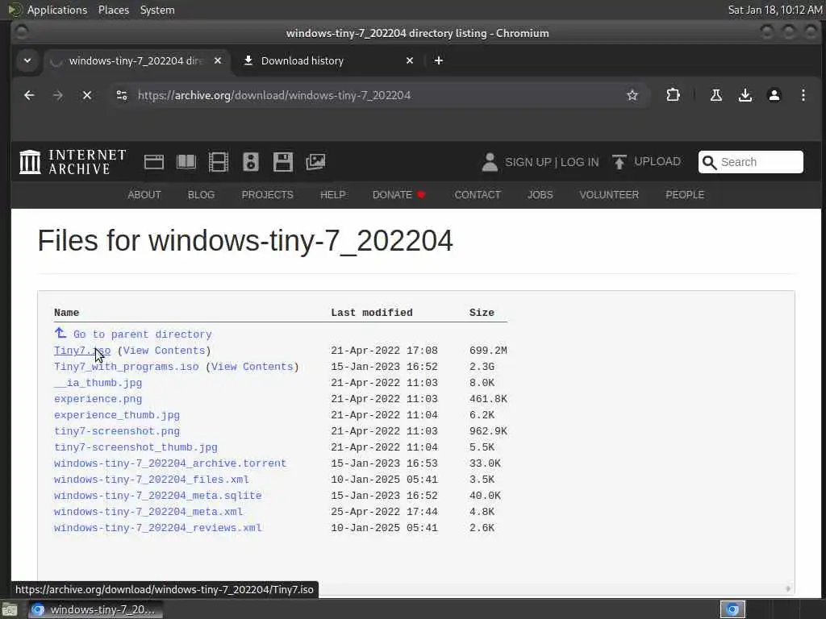Go back with the browser back arrow
This screenshot has width=826, height=619.
tap(29, 95)
